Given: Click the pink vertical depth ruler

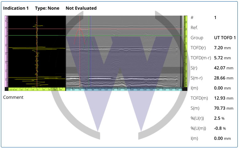Looking at the screenshot, I should tap(6, 52).
